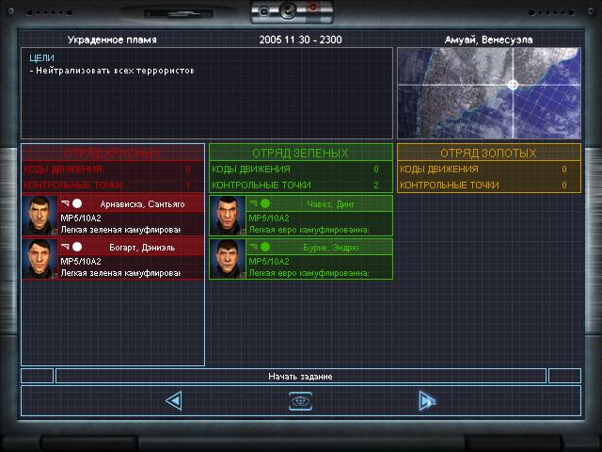This screenshot has width=602, height=452.
Task: Select the ОТРЯД ЗОЛОТЫХ header
Action: click(x=489, y=153)
